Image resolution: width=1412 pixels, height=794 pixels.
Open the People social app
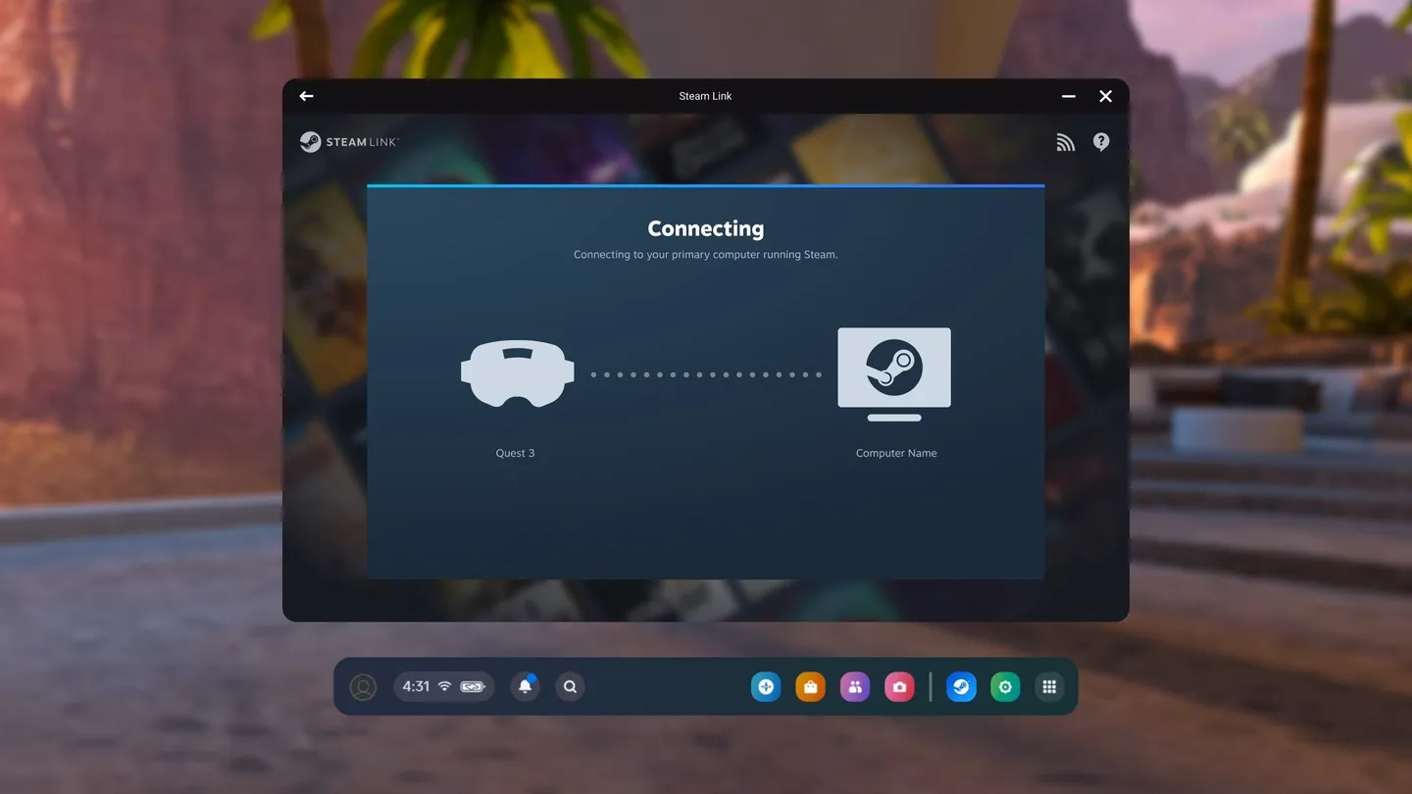tap(853, 685)
